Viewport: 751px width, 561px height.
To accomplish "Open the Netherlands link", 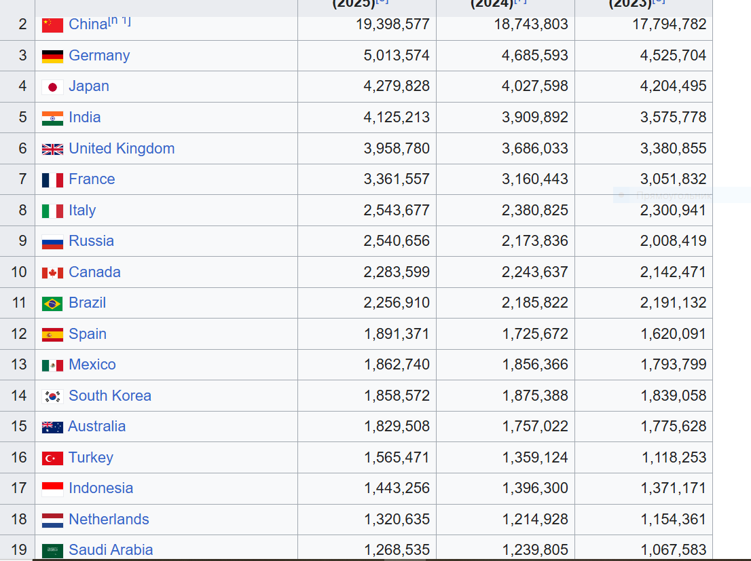I will click(x=109, y=520).
